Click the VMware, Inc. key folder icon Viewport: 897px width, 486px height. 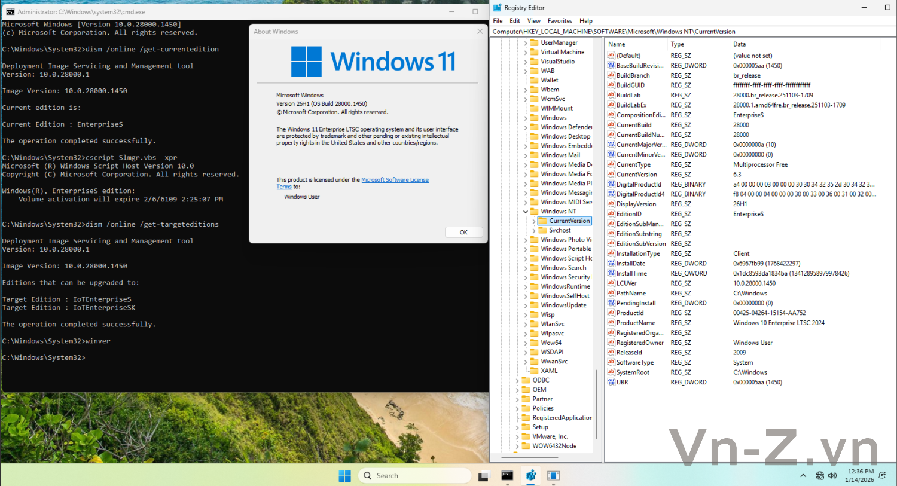(526, 436)
